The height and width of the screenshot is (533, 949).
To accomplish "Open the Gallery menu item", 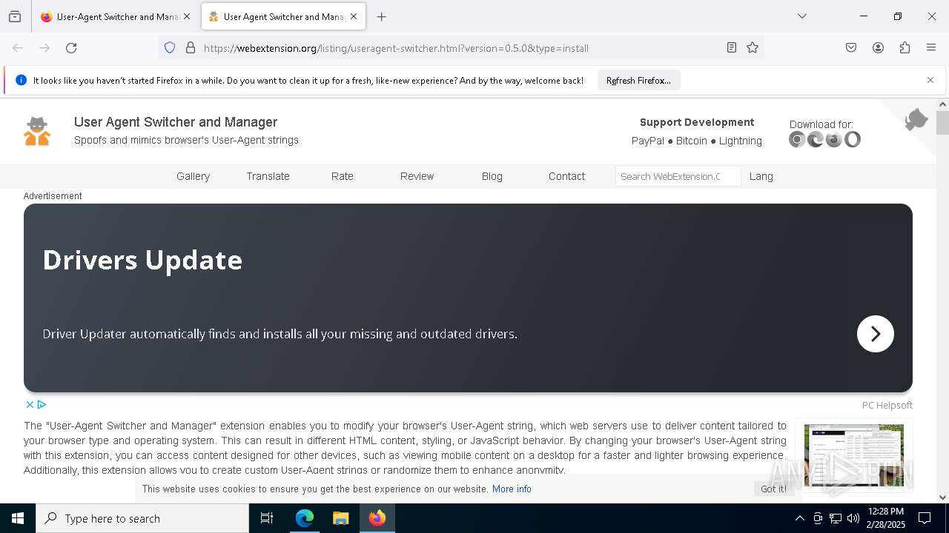I will 193,176.
